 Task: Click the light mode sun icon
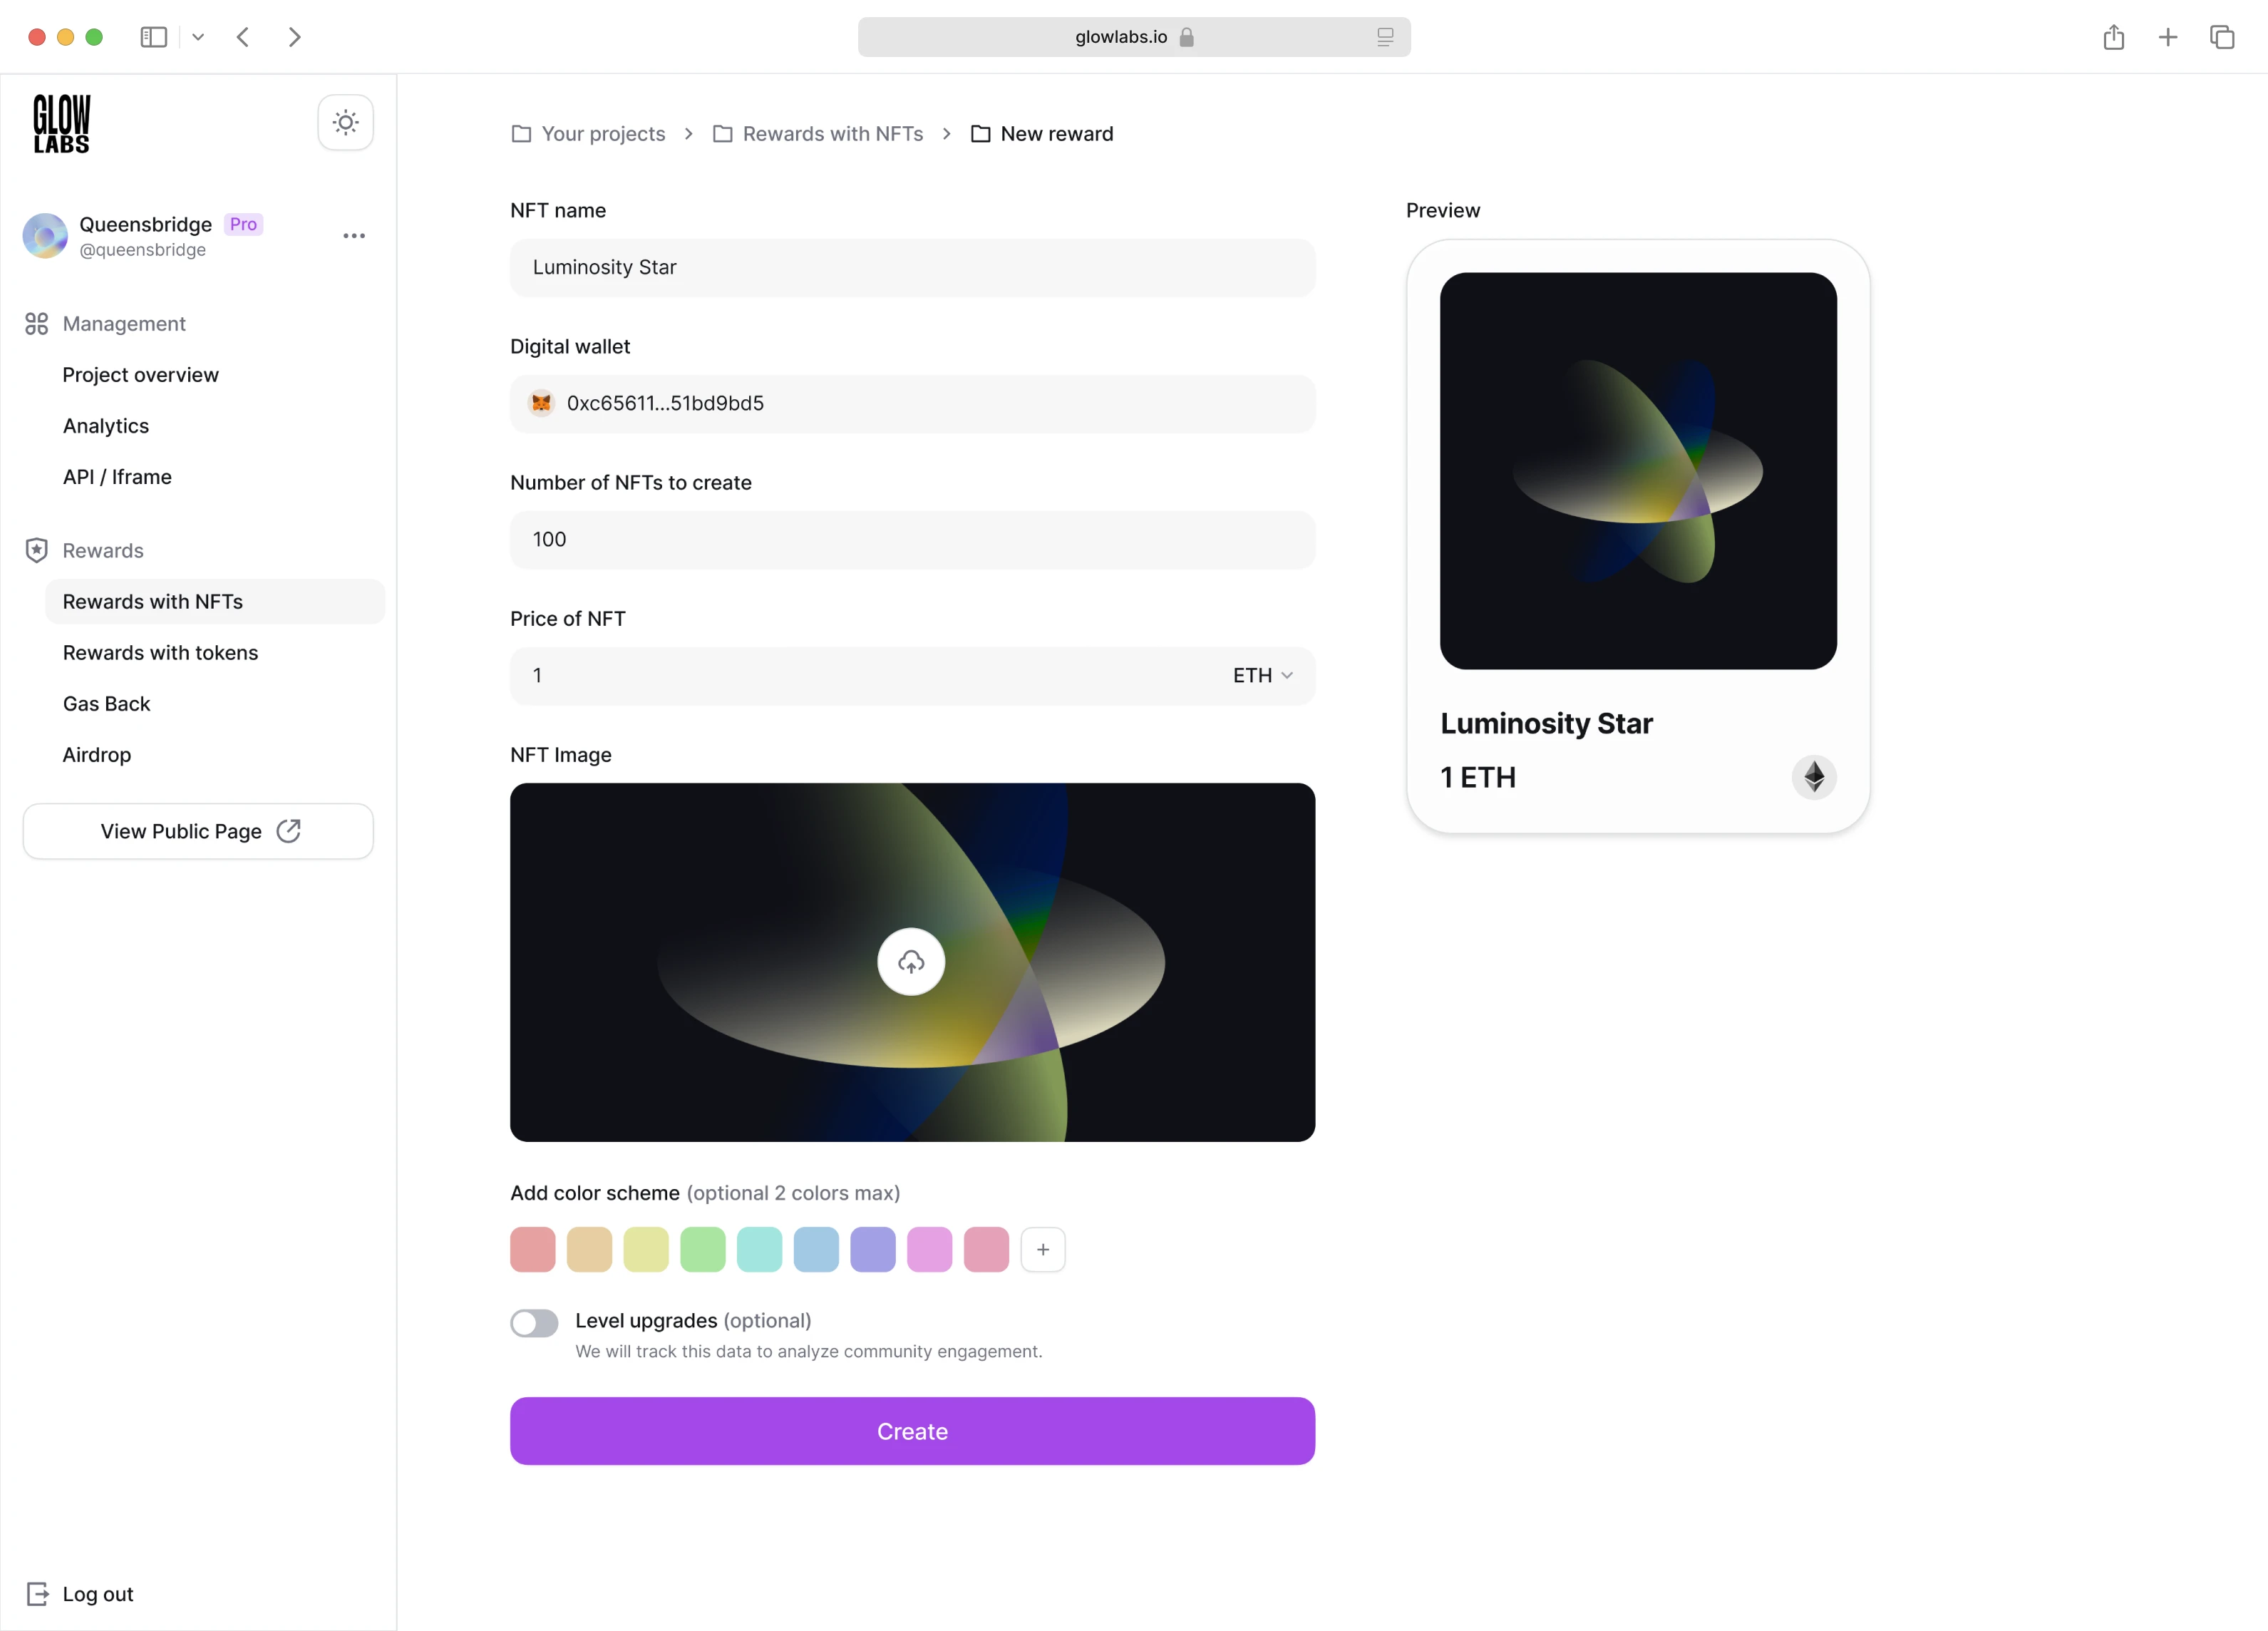345,123
